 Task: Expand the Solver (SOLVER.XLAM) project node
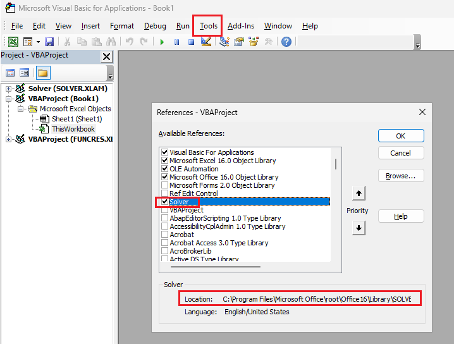tap(8, 89)
